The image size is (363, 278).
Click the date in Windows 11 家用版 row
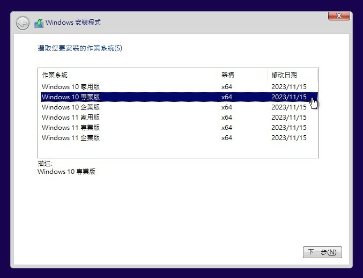[x=289, y=118]
